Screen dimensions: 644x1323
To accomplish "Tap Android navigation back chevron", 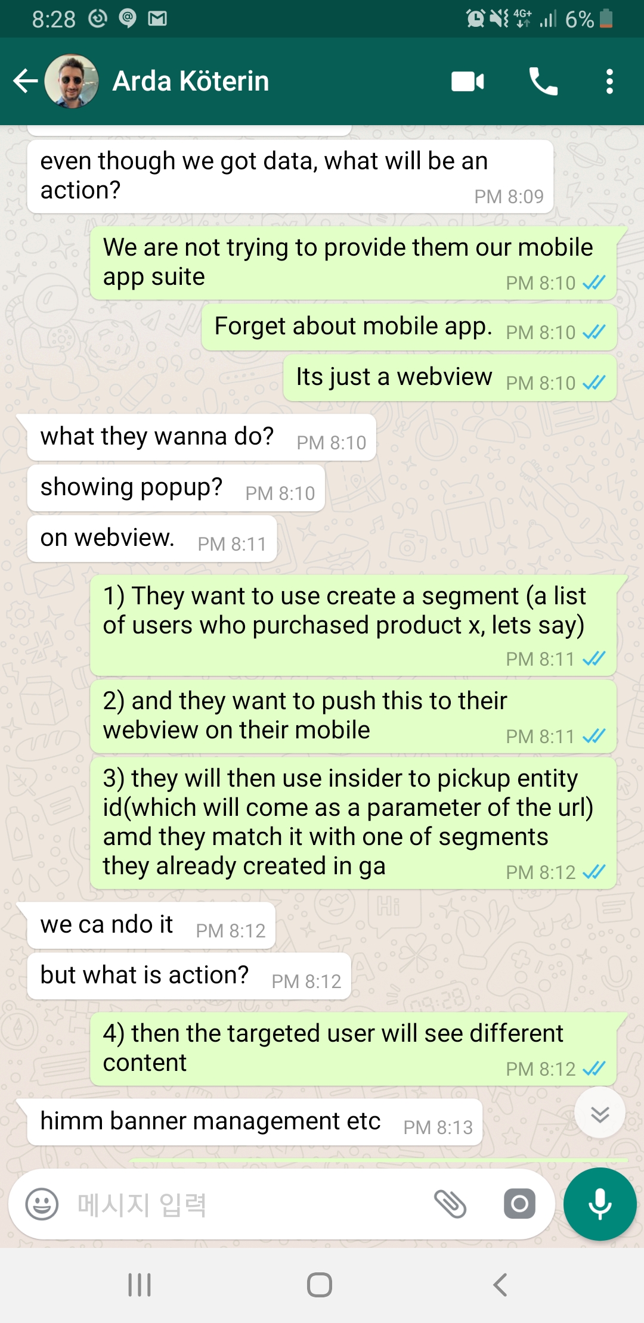I will point(500,1285).
